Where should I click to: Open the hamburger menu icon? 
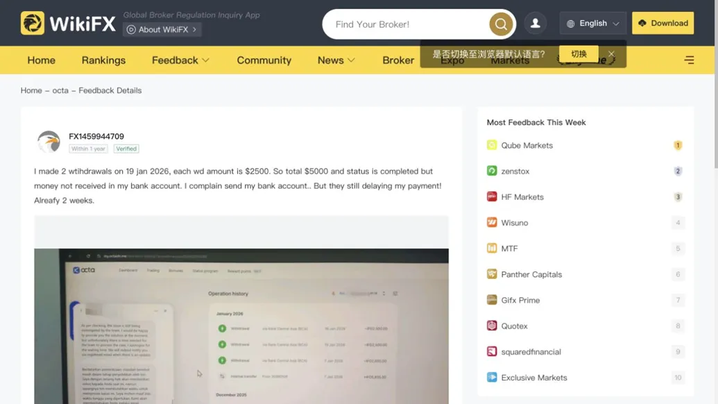pos(689,60)
